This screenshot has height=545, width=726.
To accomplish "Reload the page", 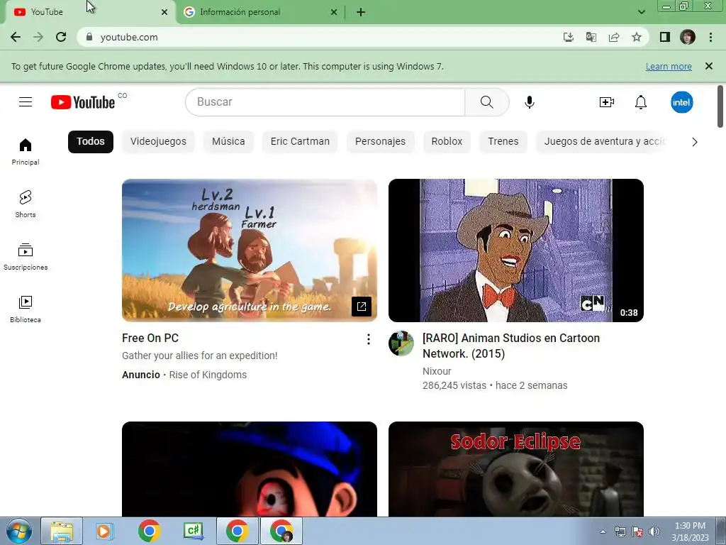I will coord(61,37).
